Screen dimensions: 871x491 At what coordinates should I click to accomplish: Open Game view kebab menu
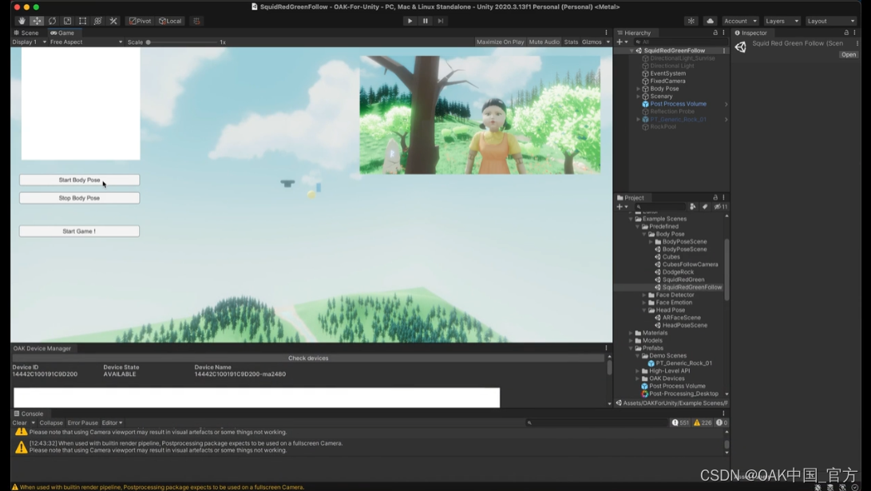pyautogui.click(x=606, y=33)
